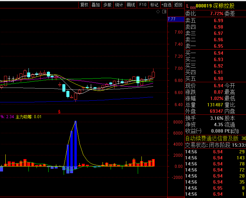This screenshot has height=198, width=246.
Task: Click the 返回 back button
Action: coord(179,5)
